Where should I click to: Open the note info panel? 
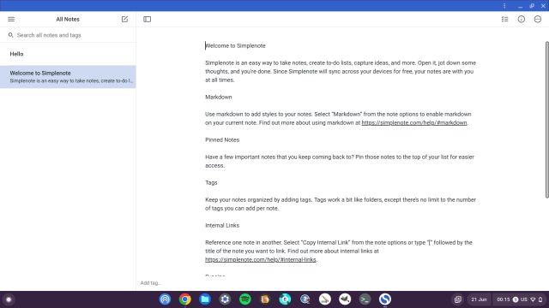(522, 19)
